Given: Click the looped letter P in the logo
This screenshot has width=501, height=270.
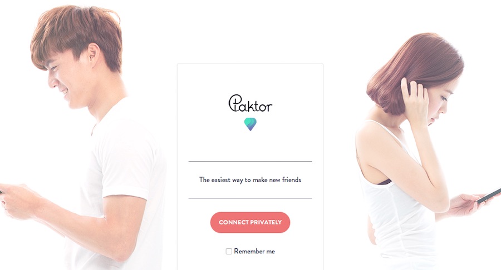Looking at the screenshot, I should (x=235, y=103).
